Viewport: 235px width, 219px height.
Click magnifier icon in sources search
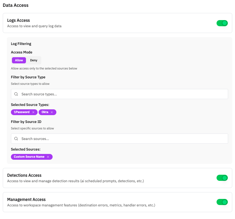click(x=16, y=139)
